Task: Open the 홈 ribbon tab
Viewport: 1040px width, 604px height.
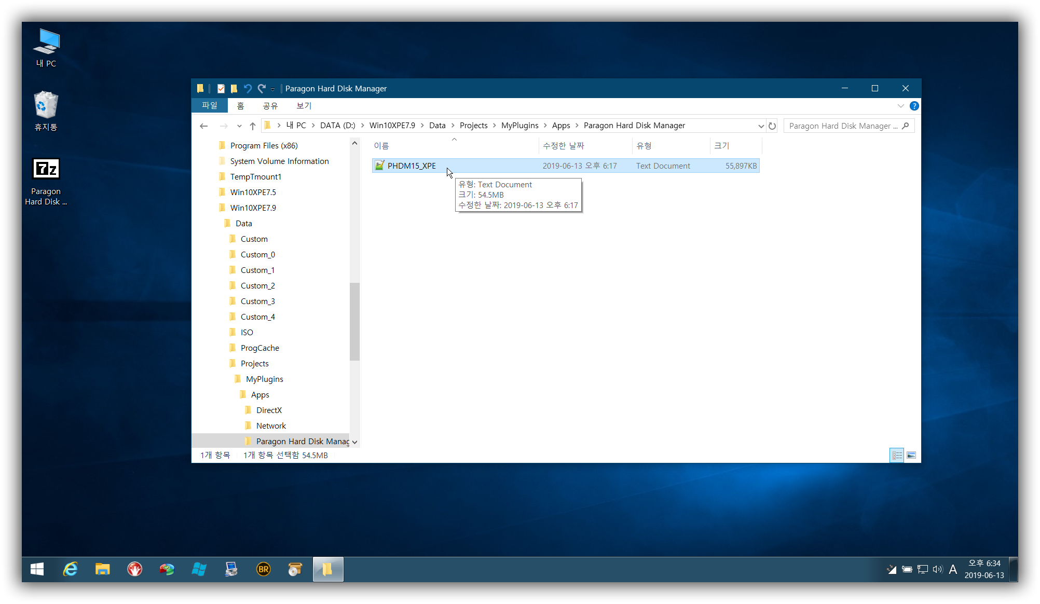Action: 240,105
